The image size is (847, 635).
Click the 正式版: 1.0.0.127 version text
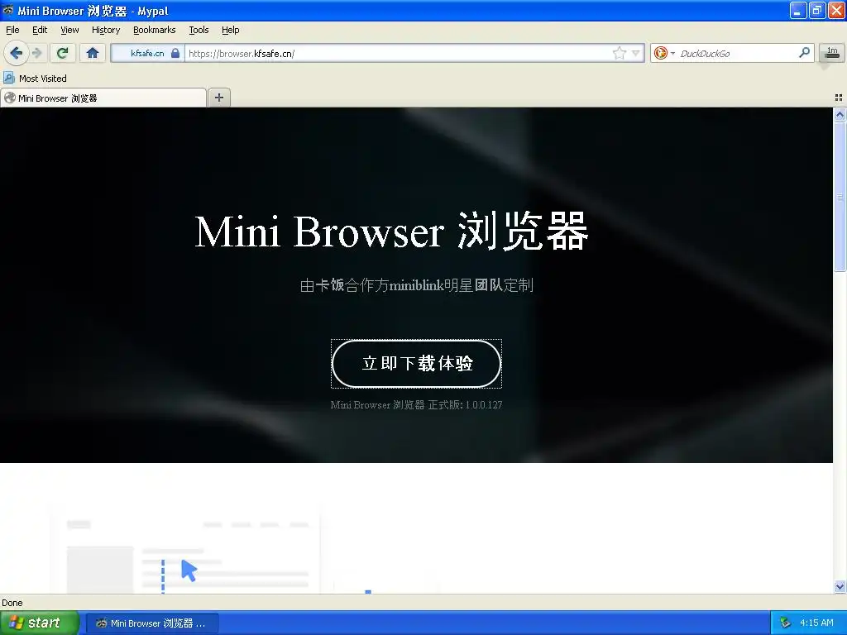click(465, 404)
